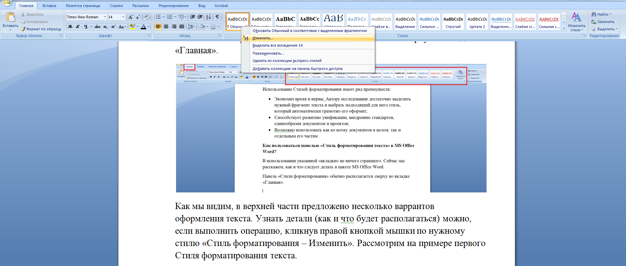Image resolution: width=626 pixels, height=266 pixels.
Task: Apply the Выделение style
Action: click(x=405, y=22)
